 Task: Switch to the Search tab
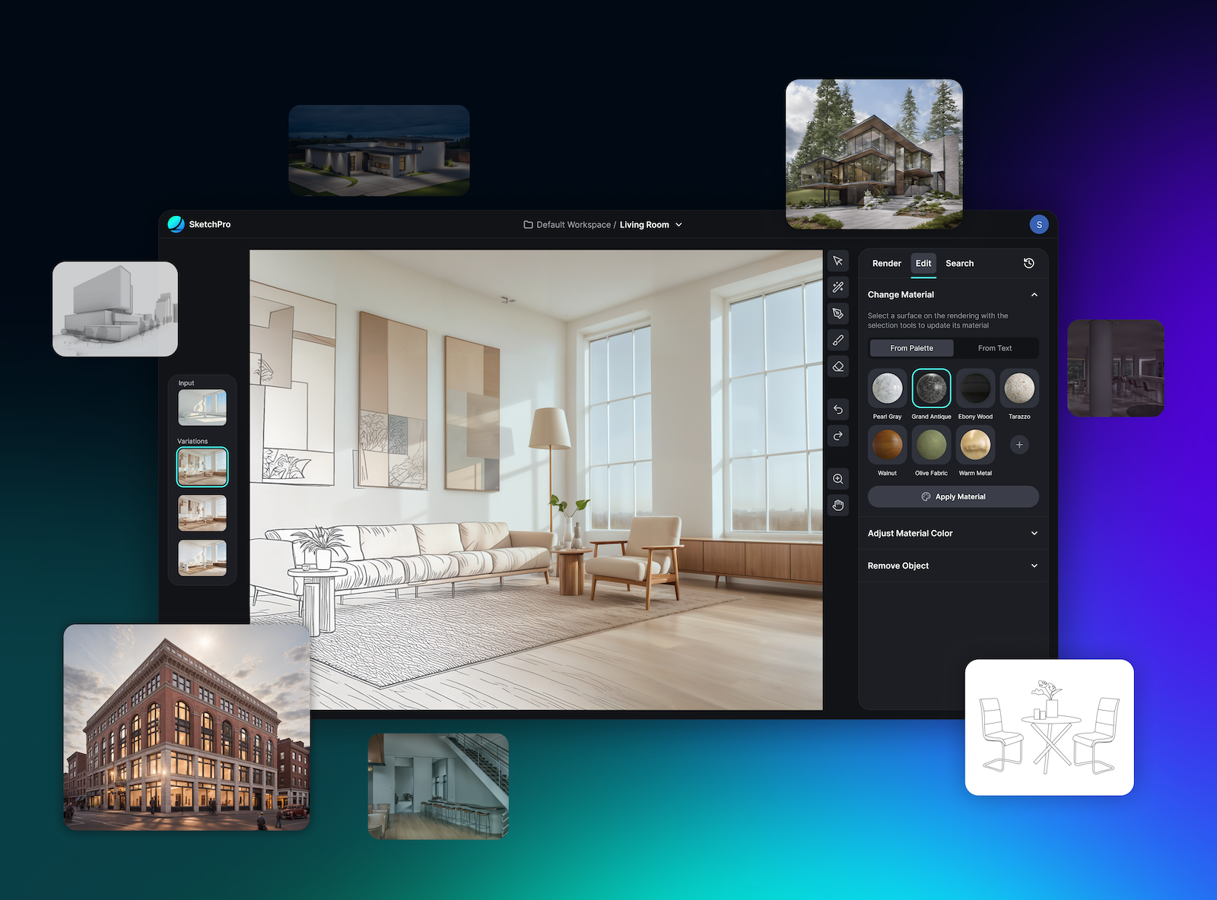(959, 263)
